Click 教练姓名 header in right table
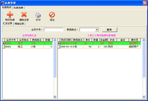The height and width of the screenshot is (101, 148). 78,40
